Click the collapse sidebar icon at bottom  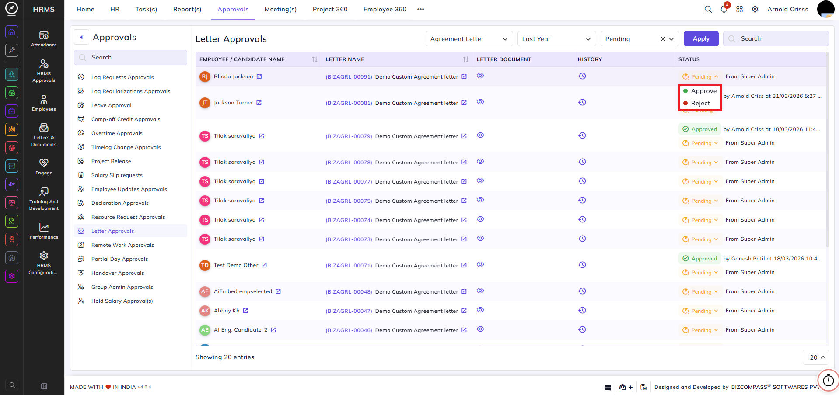44,386
